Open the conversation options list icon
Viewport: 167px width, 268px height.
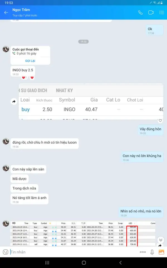click(x=161, y=13)
